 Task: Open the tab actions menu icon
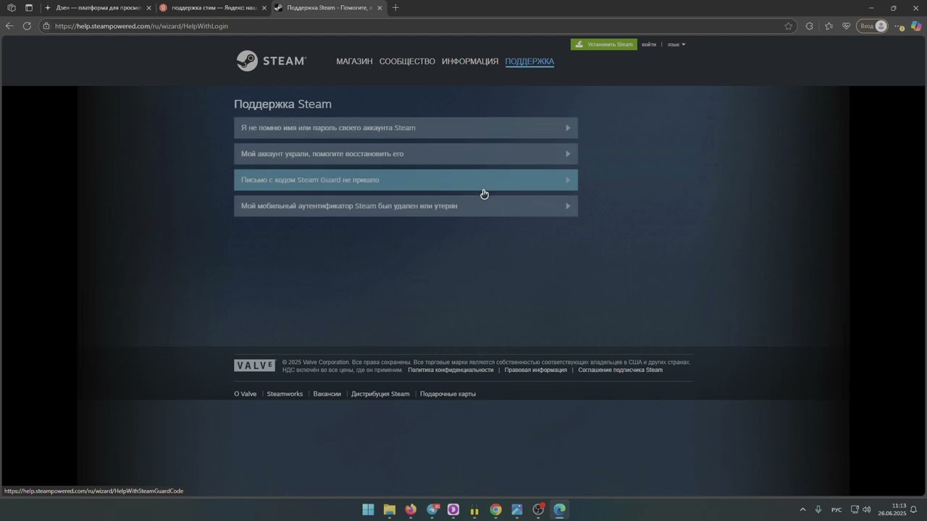(28, 8)
